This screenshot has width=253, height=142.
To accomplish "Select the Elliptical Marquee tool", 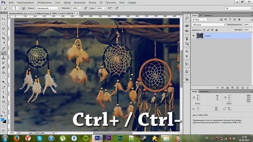I will point(4,24).
